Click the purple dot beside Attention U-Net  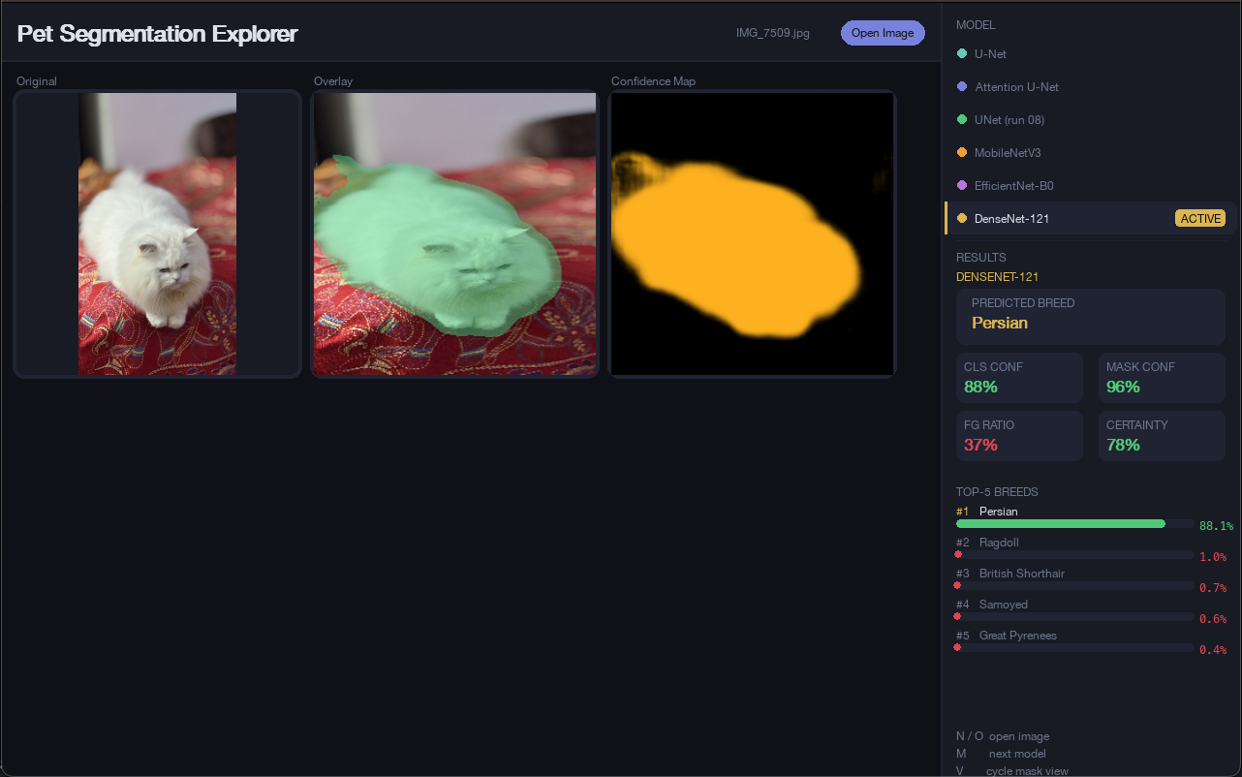[962, 87]
